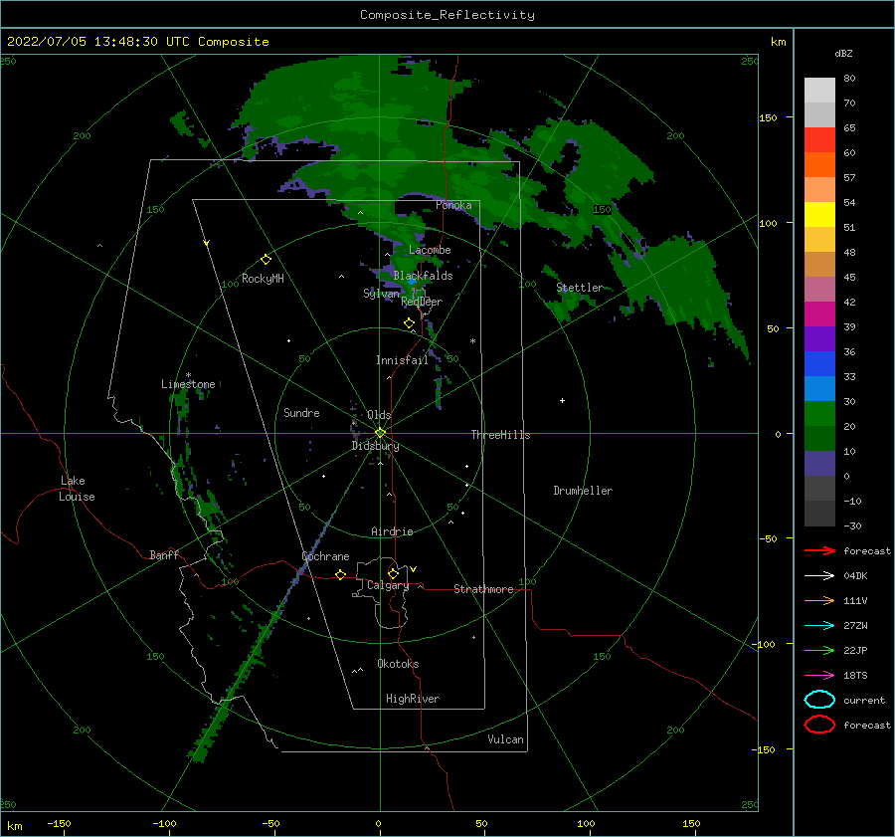Click the Sundre town label
895x837 pixels.
[301, 413]
